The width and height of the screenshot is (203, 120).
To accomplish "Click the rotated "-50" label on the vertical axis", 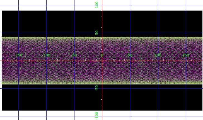I will [x=97, y=88].
